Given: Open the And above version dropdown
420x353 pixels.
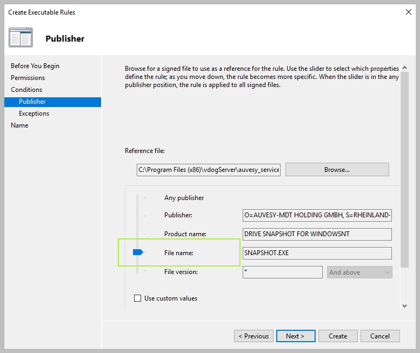Looking at the screenshot, I should 359,272.
